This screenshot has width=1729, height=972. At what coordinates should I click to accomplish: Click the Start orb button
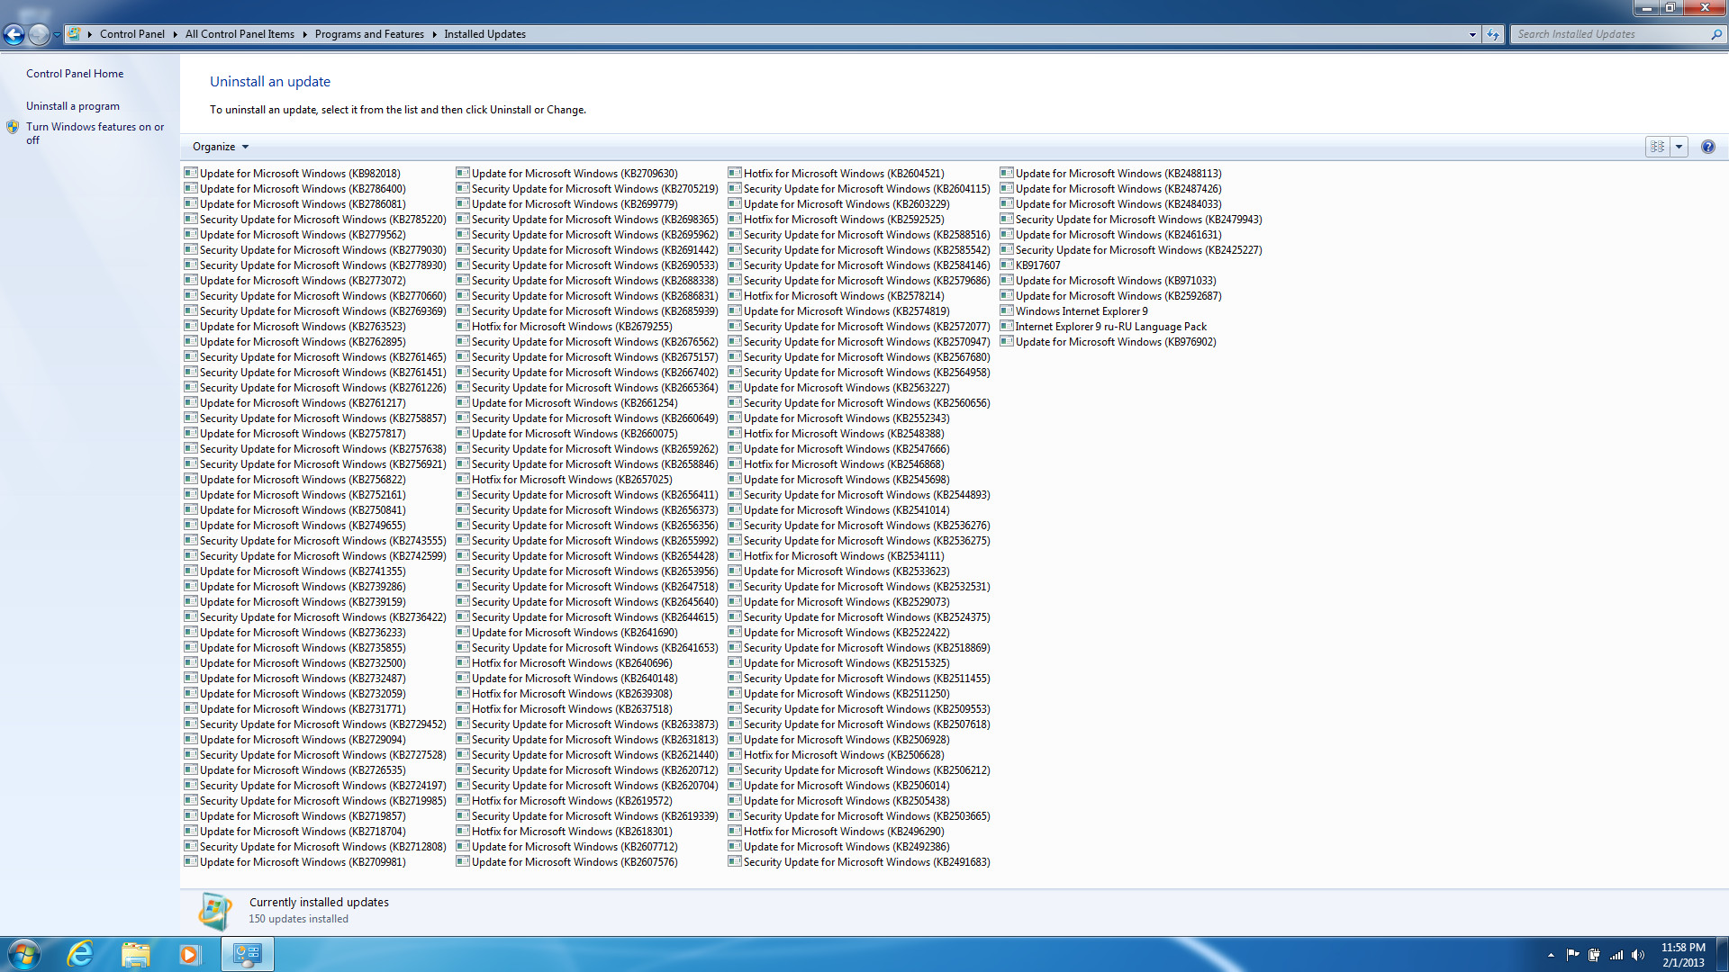pos(23,954)
